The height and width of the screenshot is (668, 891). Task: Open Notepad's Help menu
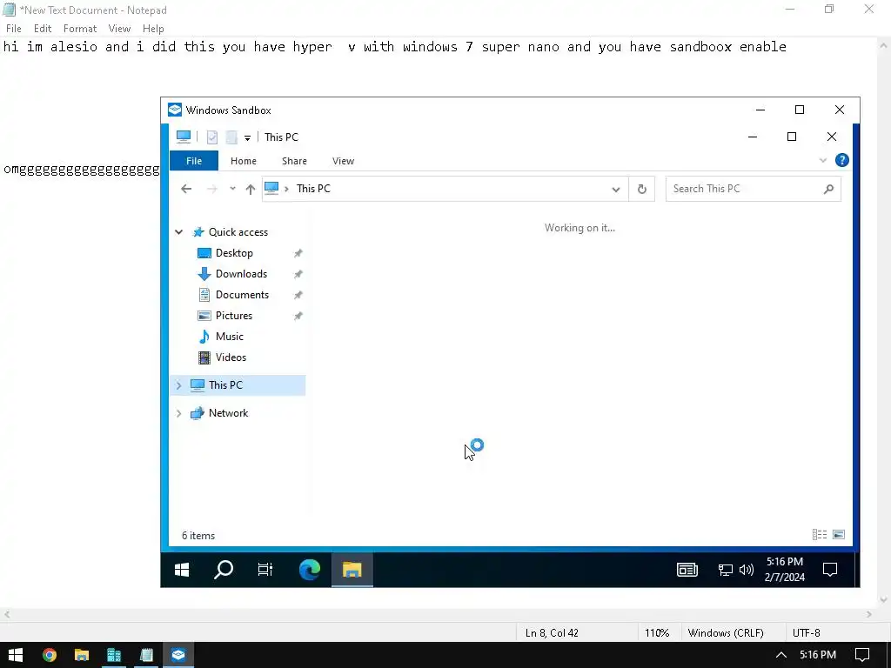153,29
